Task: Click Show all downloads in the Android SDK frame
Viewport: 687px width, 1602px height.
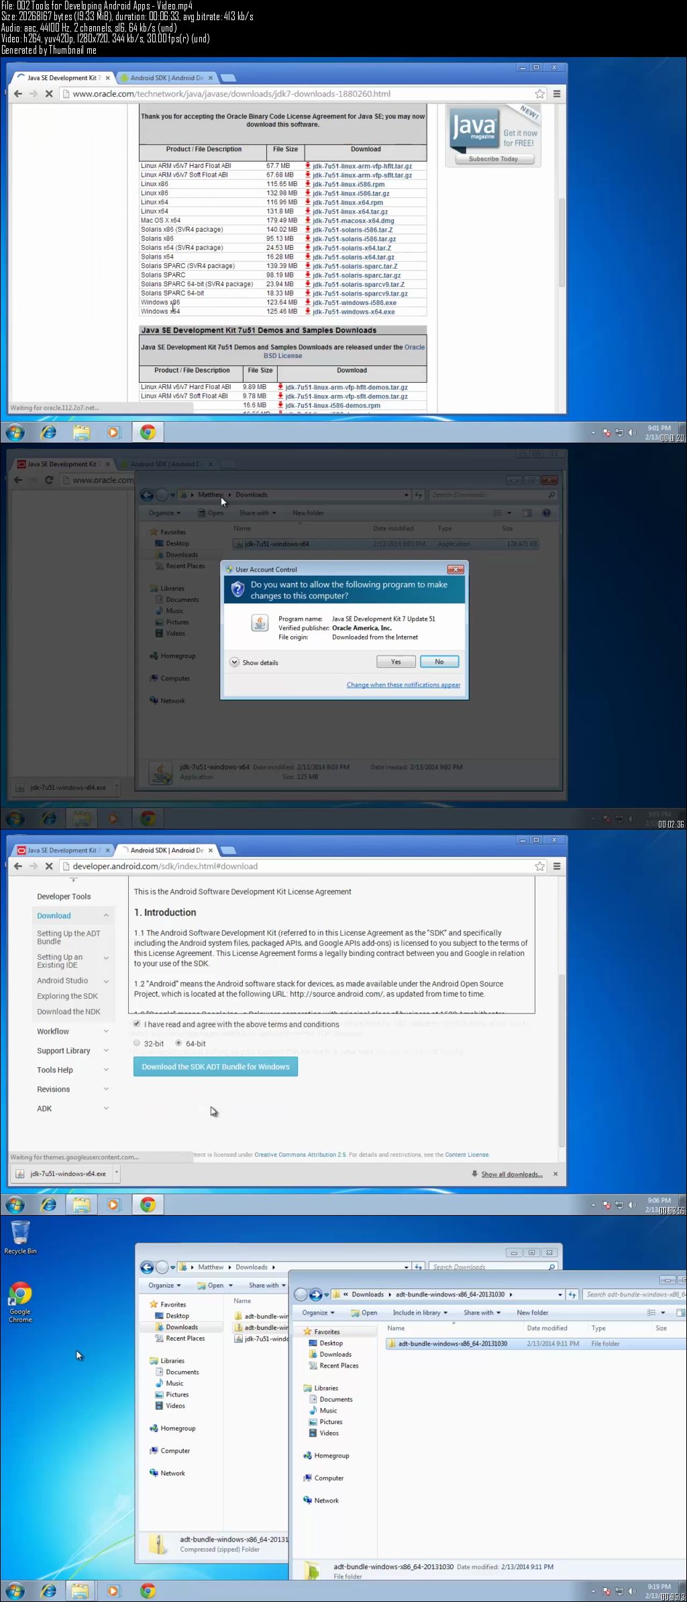Action: (512, 1174)
